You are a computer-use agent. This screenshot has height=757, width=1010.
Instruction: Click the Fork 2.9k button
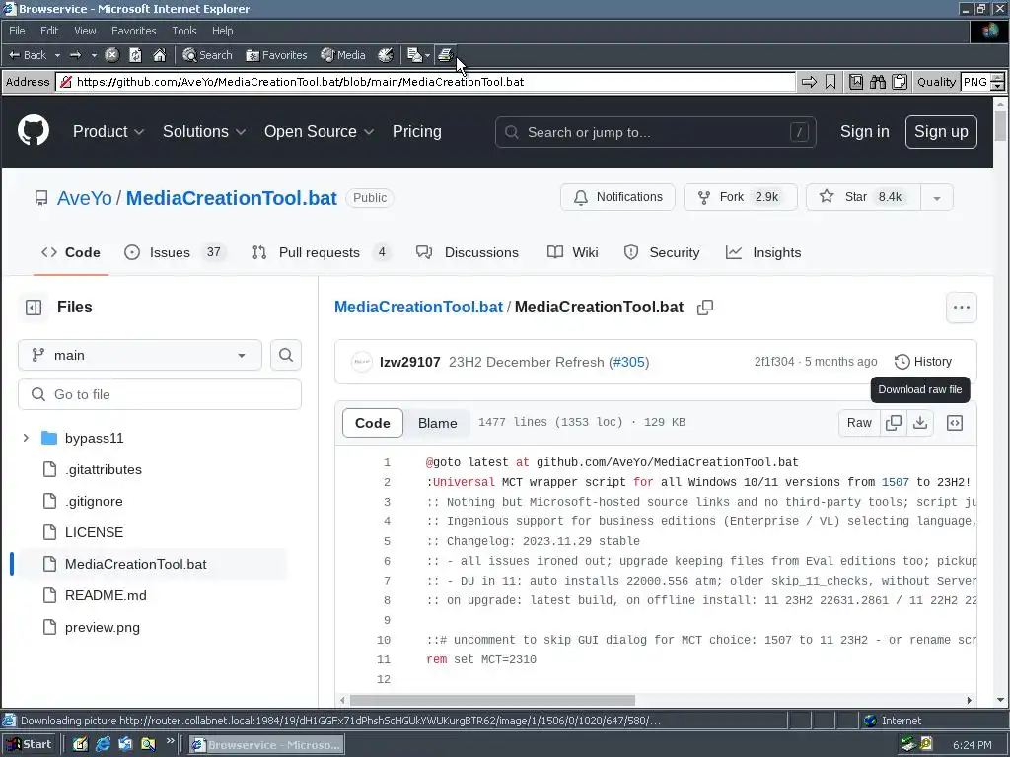pyautogui.click(x=740, y=197)
